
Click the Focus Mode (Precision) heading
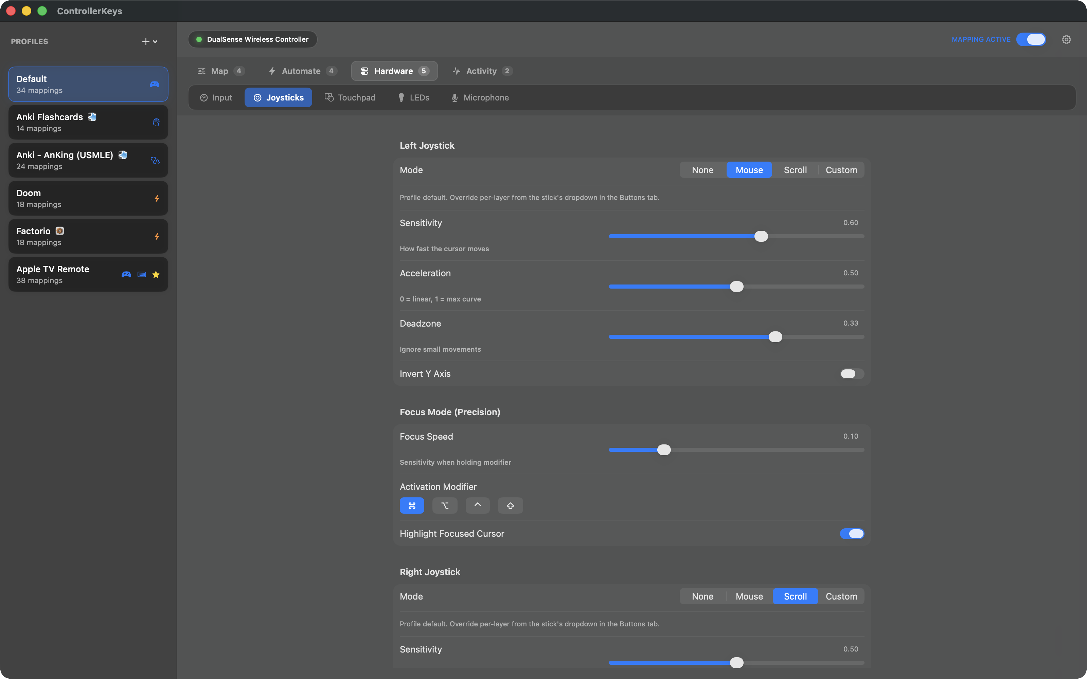point(450,412)
